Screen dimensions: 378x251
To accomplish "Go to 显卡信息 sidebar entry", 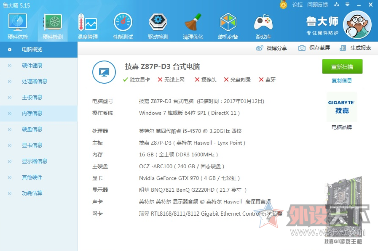I will pyautogui.click(x=32, y=145).
